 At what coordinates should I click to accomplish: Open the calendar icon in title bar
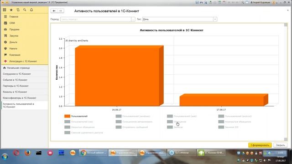(224, 2)
